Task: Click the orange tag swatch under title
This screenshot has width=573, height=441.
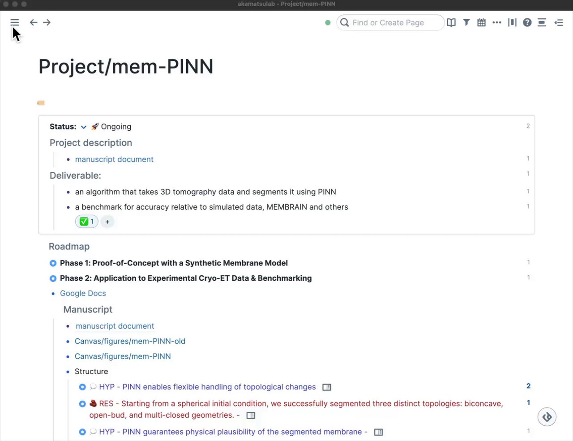Action: (x=41, y=103)
